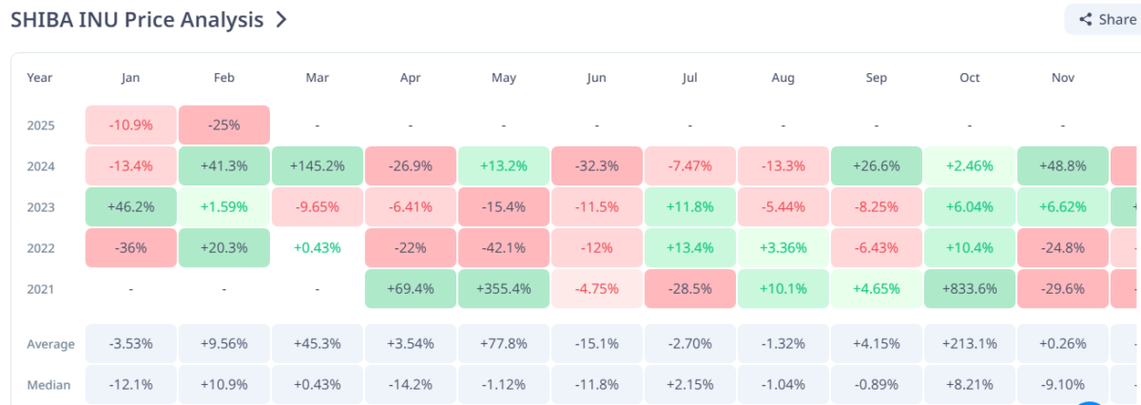Select the Oct column header
This screenshot has width=1141, height=405.
969,78
